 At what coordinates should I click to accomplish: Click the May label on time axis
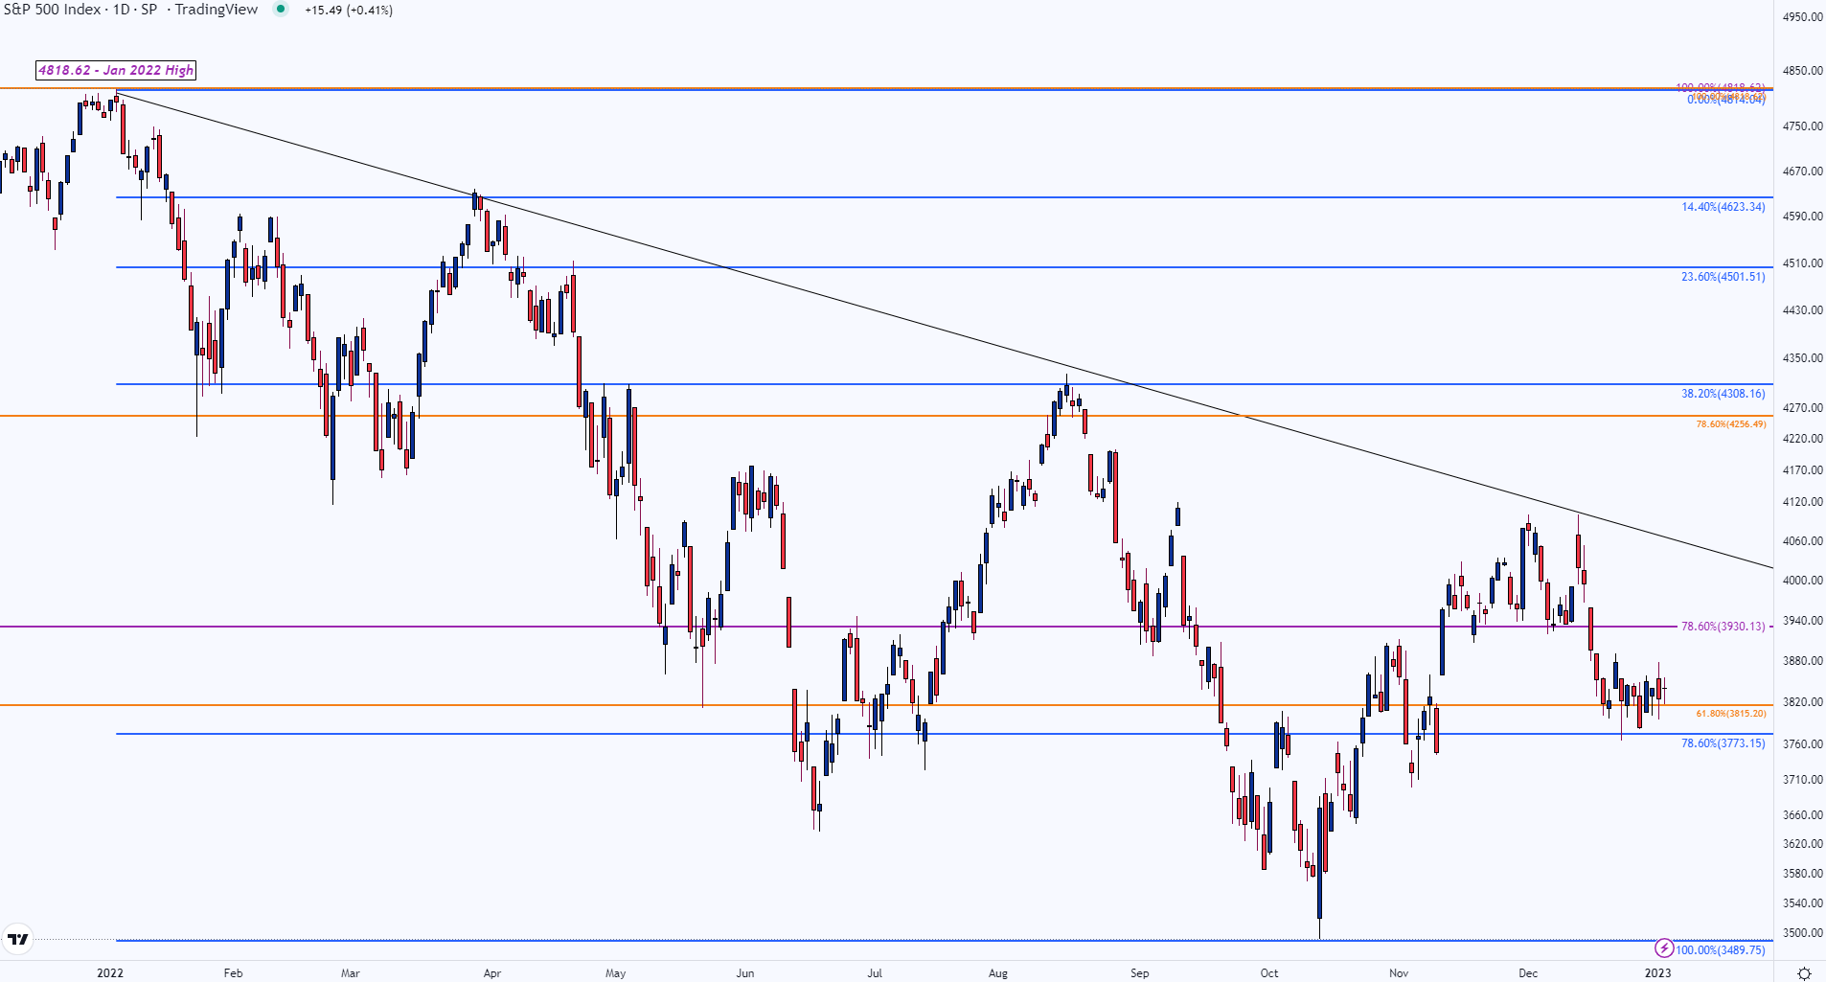[x=616, y=973]
